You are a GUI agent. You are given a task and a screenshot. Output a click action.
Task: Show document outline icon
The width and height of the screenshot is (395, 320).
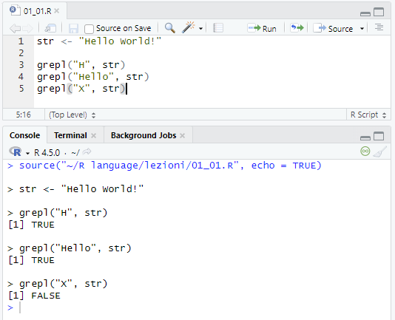pyautogui.click(x=379, y=27)
